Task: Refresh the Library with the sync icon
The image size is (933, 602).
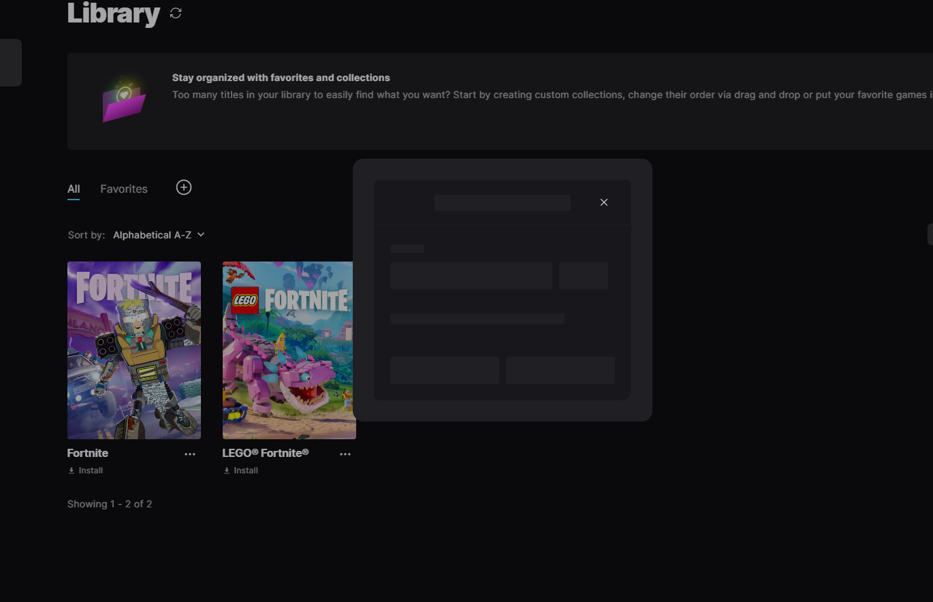Action: [176, 13]
